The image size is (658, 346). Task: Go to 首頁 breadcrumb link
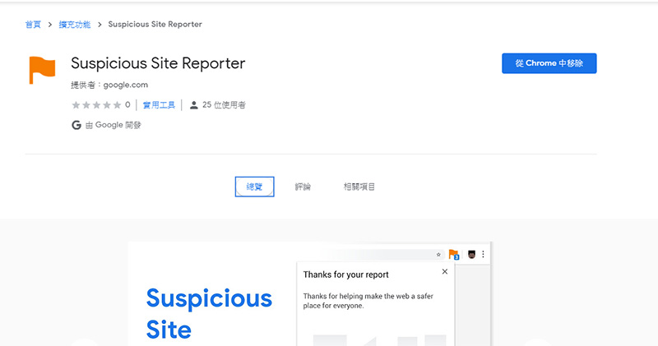pyautogui.click(x=33, y=25)
